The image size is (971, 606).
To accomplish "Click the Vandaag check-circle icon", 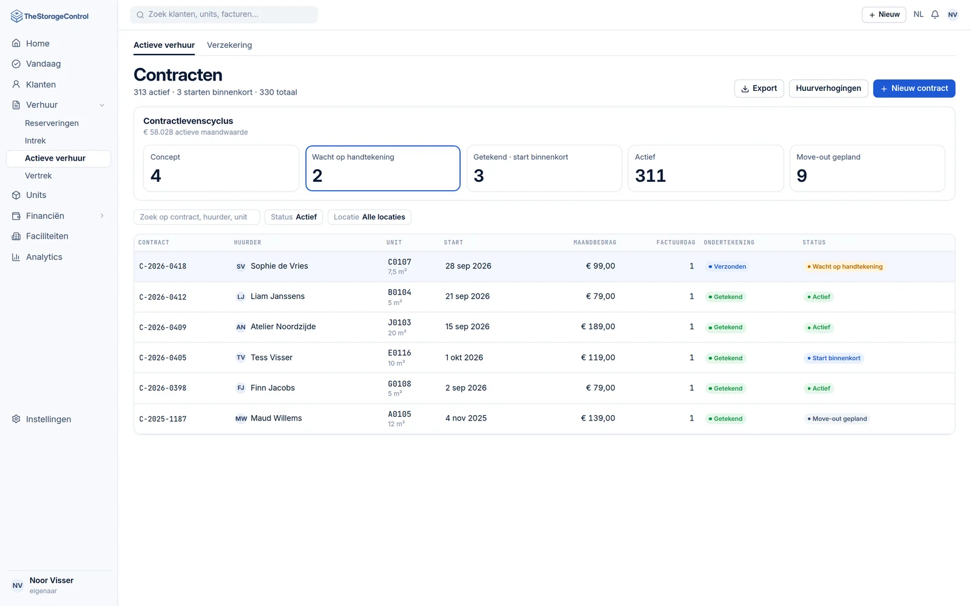I will point(16,64).
